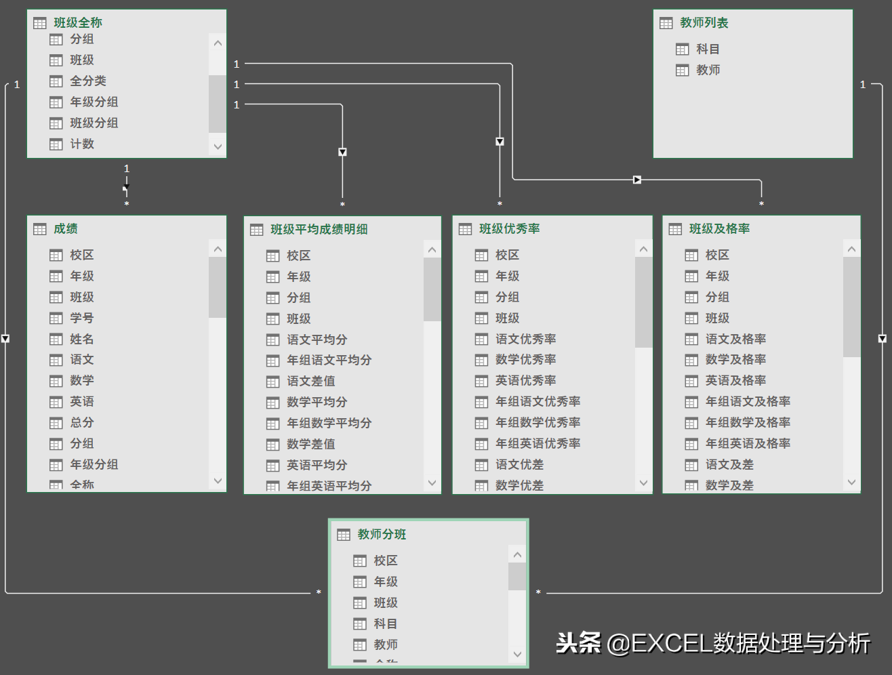Select the 年组语文及格率 field

click(748, 402)
